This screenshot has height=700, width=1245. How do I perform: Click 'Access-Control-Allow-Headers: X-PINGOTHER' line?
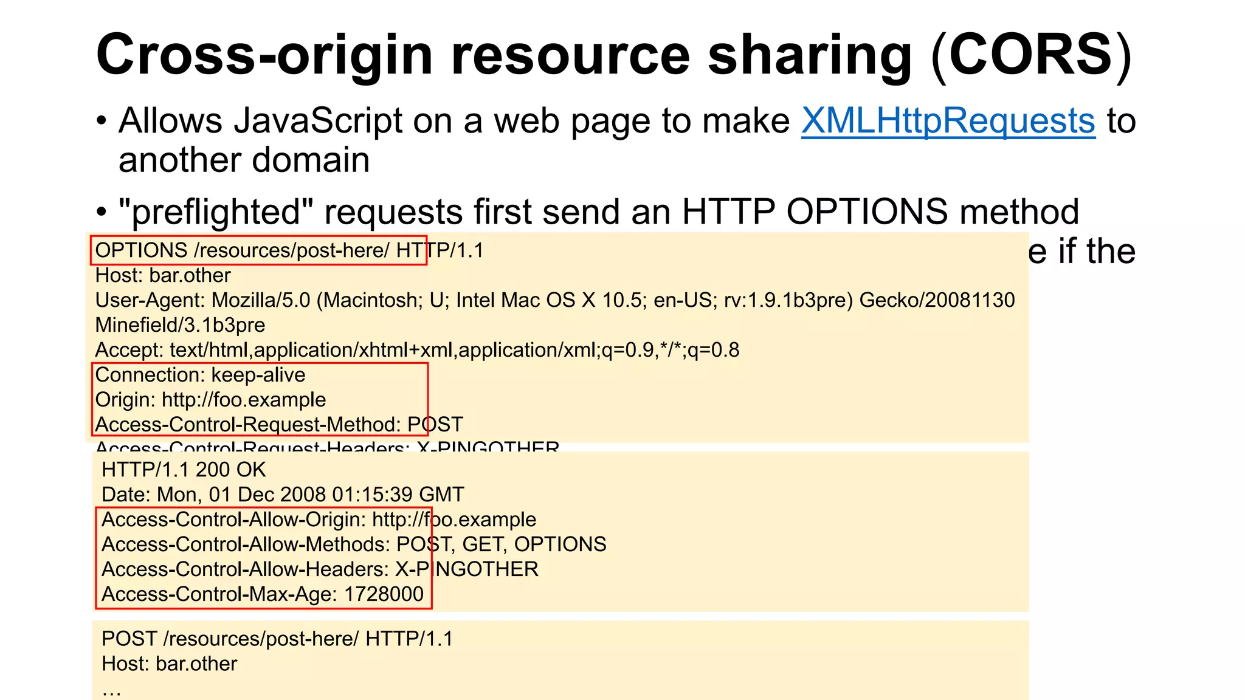click(x=320, y=569)
